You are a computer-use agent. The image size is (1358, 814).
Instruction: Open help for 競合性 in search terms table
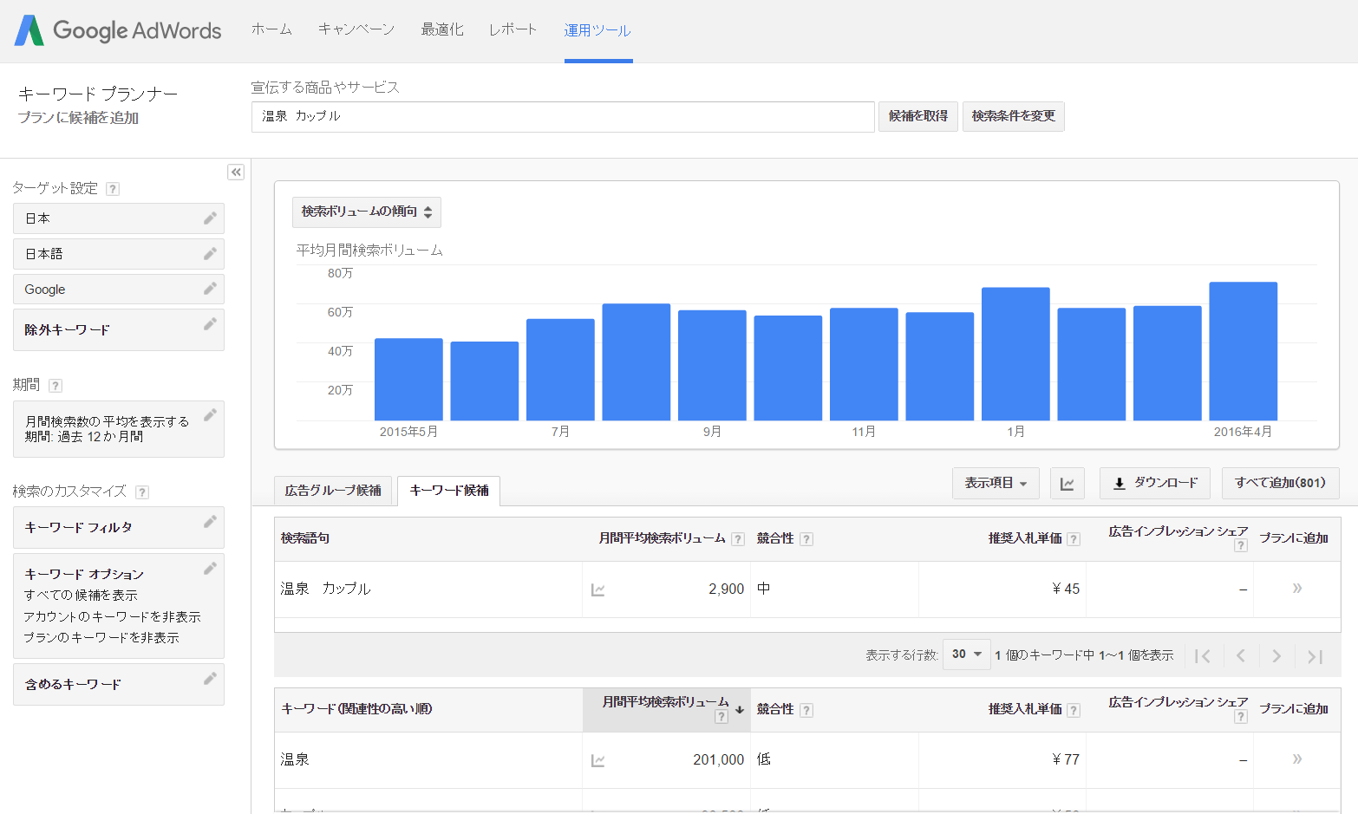[806, 539]
